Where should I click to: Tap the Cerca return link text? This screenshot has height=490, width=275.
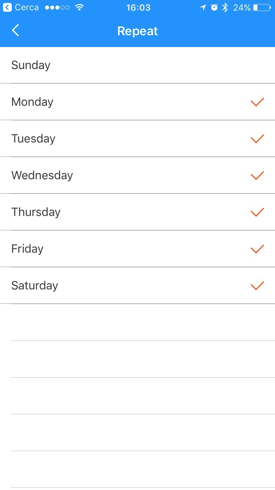27,7
